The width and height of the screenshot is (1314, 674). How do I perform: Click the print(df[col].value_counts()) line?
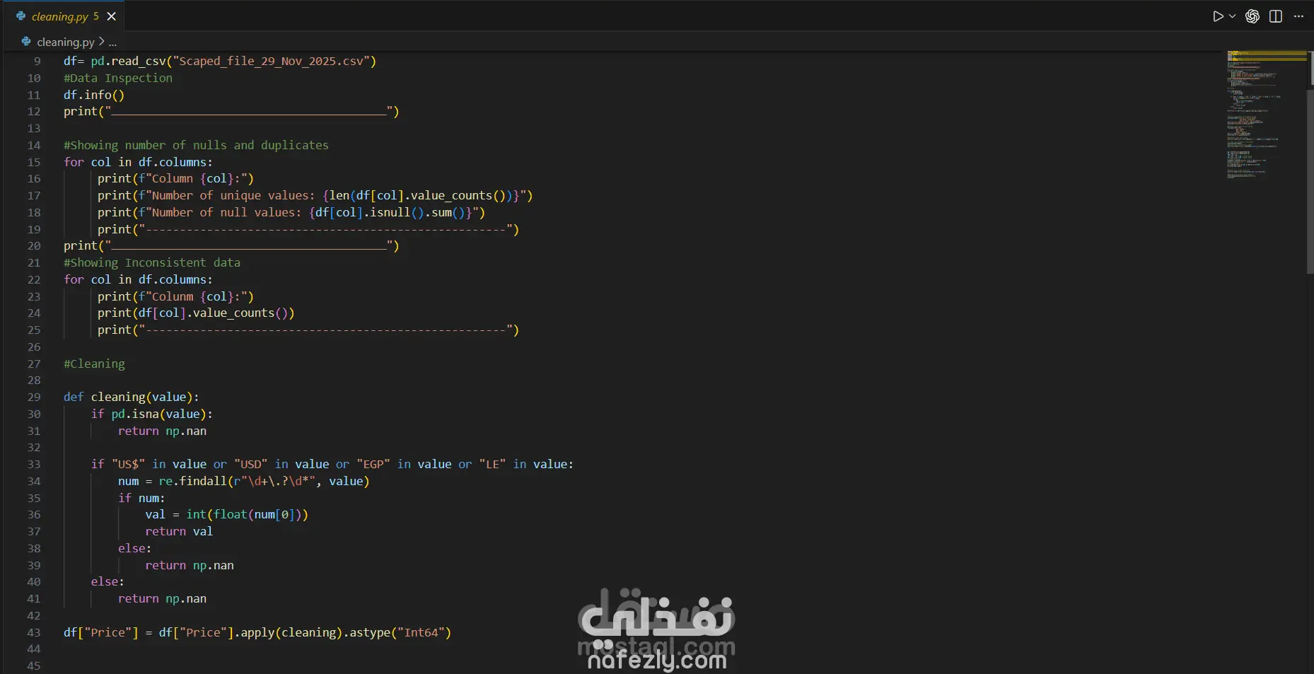[196, 313]
